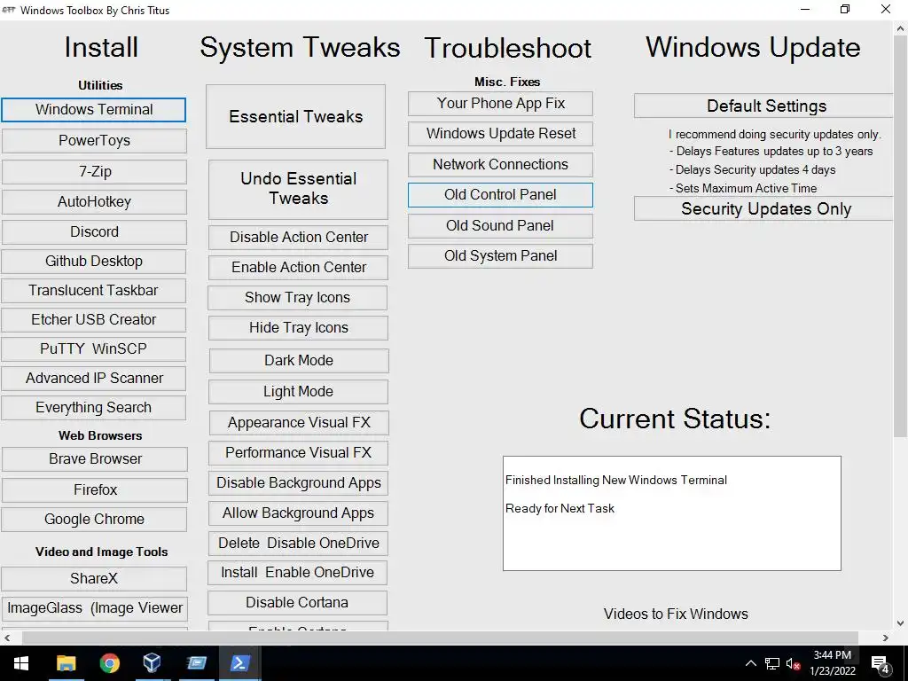
Task: Run Windows Update Reset
Action: click(500, 134)
